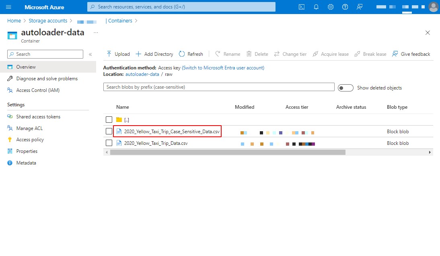
Task: Open Shared access tokens in the sidebar
Action: (38, 117)
